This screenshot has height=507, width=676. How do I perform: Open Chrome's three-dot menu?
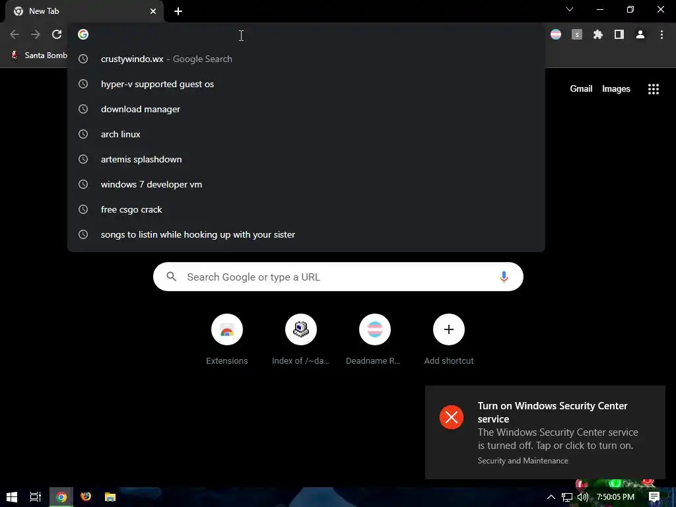pyautogui.click(x=661, y=34)
